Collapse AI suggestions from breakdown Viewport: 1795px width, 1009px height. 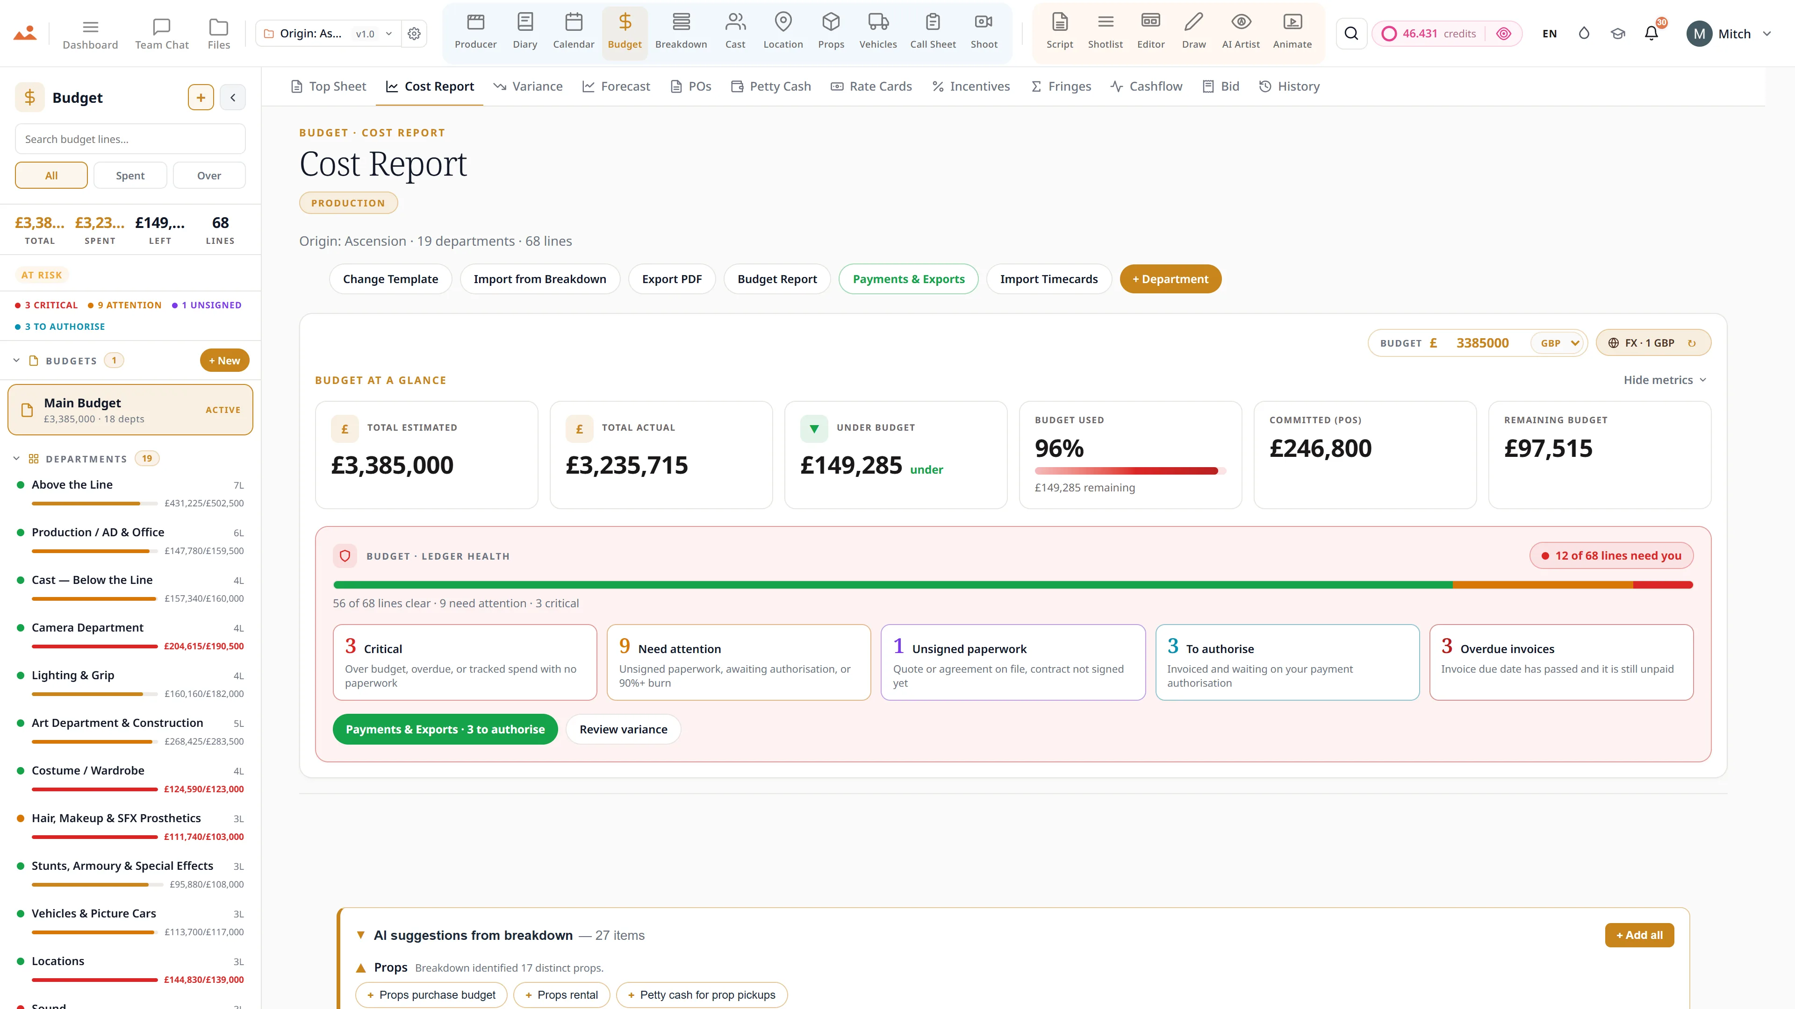point(360,935)
